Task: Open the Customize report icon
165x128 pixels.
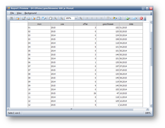Action: pyautogui.click(x=18, y=18)
